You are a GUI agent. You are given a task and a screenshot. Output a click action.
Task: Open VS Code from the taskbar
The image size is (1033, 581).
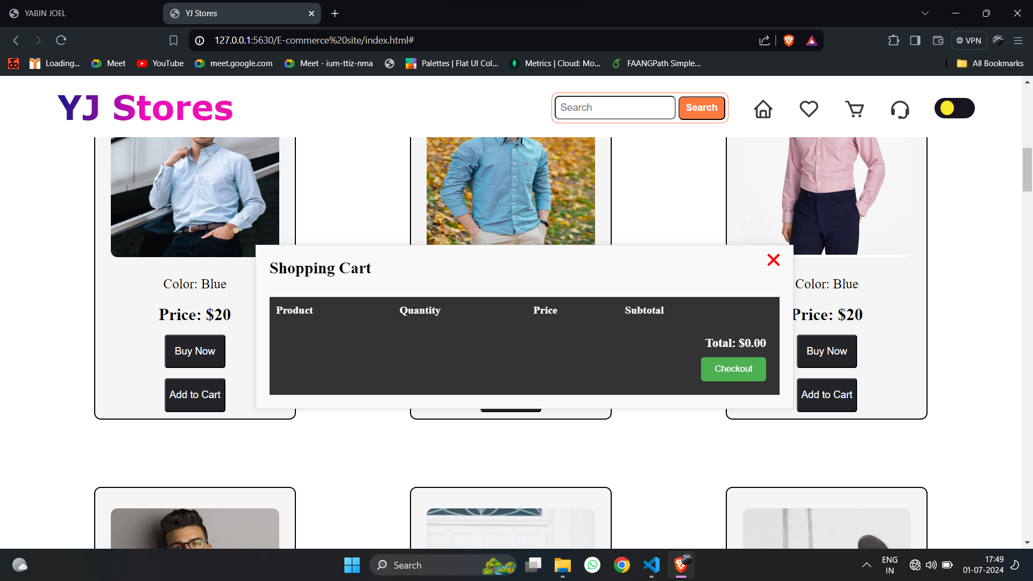(651, 565)
